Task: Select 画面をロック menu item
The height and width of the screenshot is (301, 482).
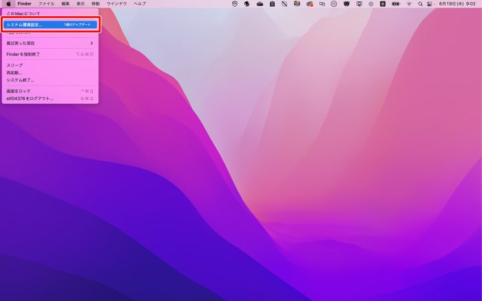Action: tap(19, 91)
